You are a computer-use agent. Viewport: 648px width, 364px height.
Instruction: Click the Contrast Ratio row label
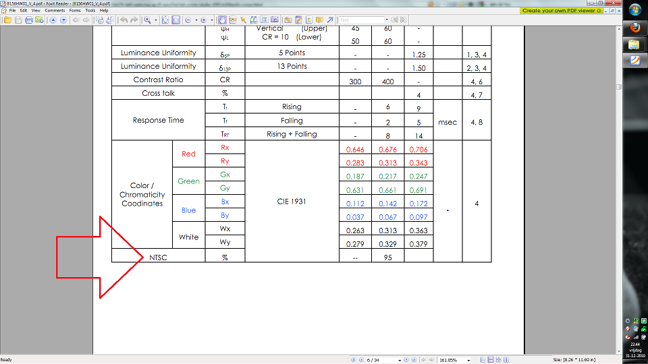pyautogui.click(x=158, y=80)
